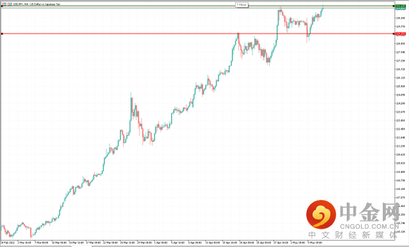Click the "1 Hour" tooltip label

tap(242, 5)
